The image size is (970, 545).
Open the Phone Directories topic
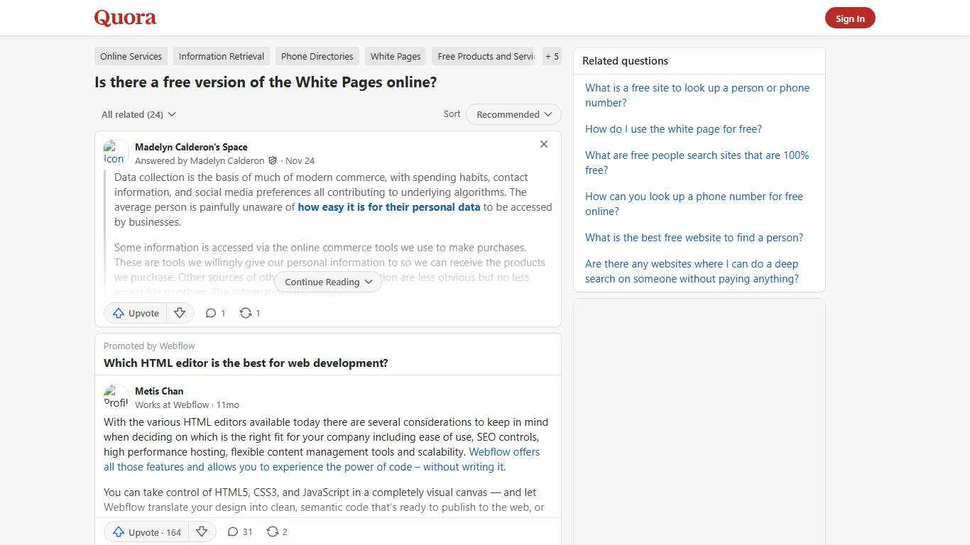(x=317, y=56)
